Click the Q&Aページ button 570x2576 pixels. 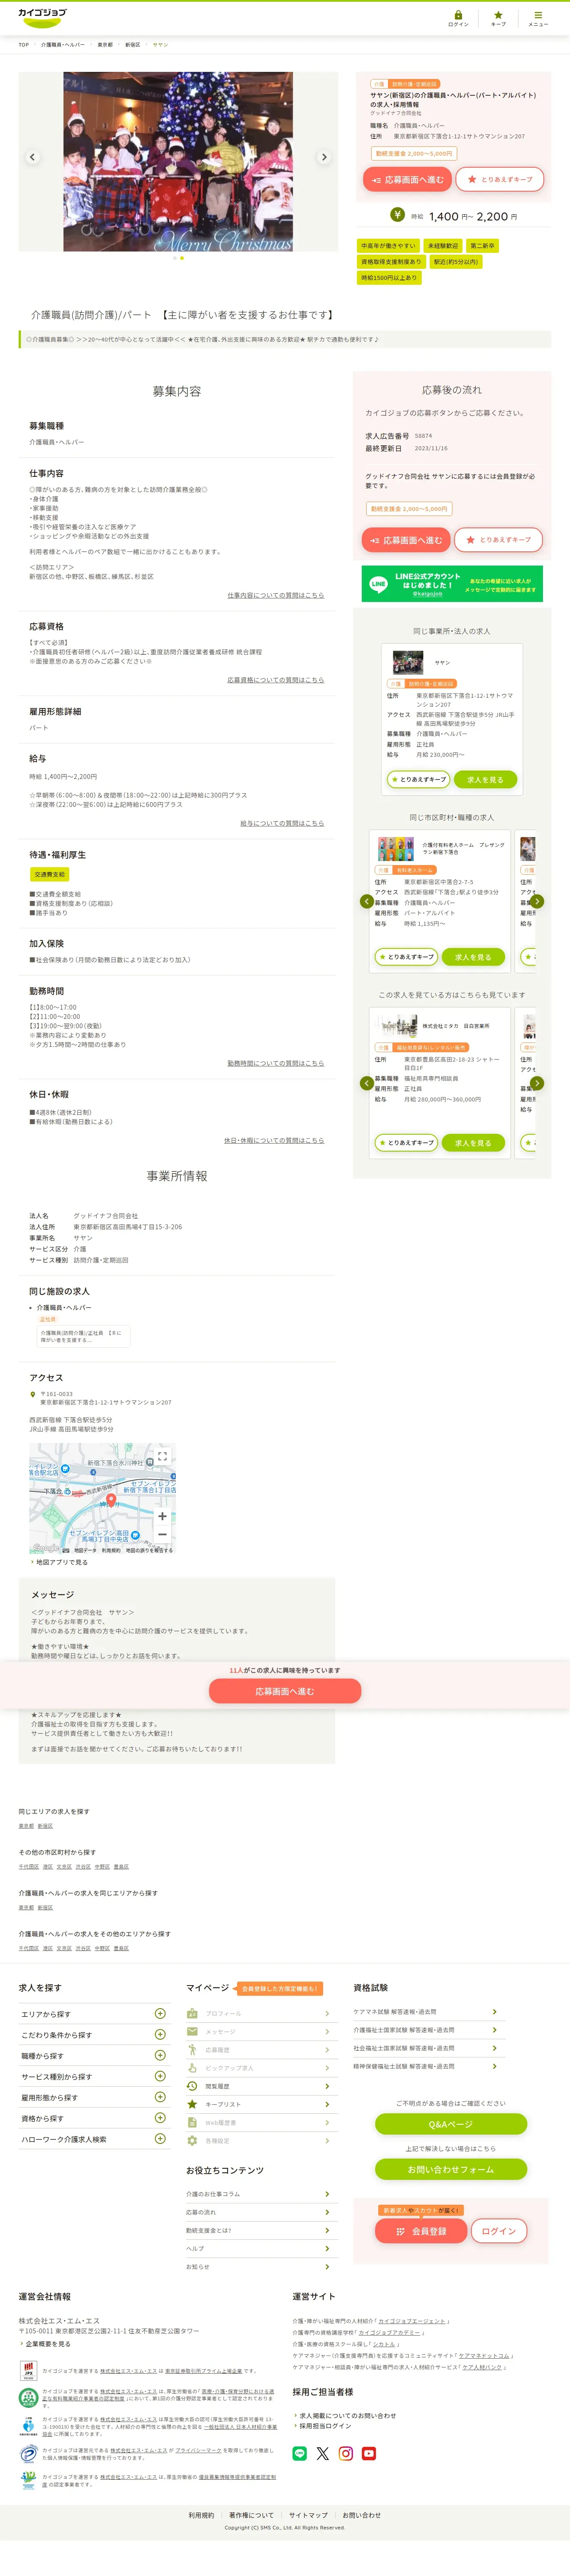[451, 2124]
